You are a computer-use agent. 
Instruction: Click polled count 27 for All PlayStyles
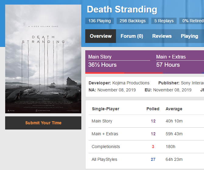pyautogui.click(x=153, y=159)
